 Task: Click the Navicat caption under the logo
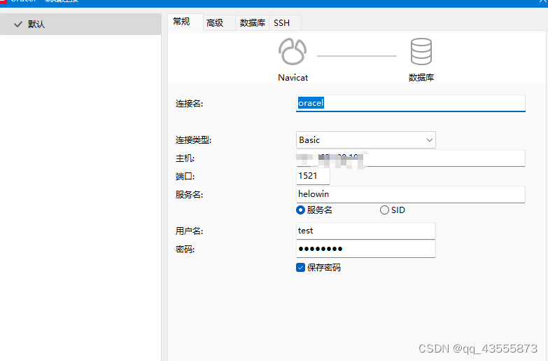tap(293, 78)
